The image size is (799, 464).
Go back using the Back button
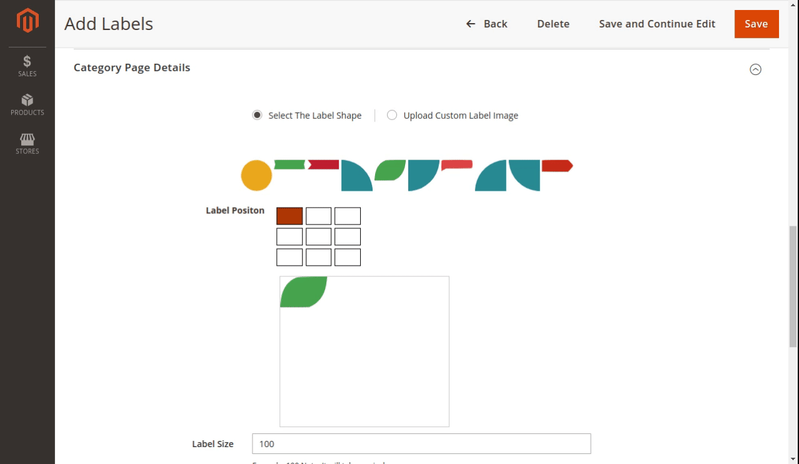click(x=486, y=24)
